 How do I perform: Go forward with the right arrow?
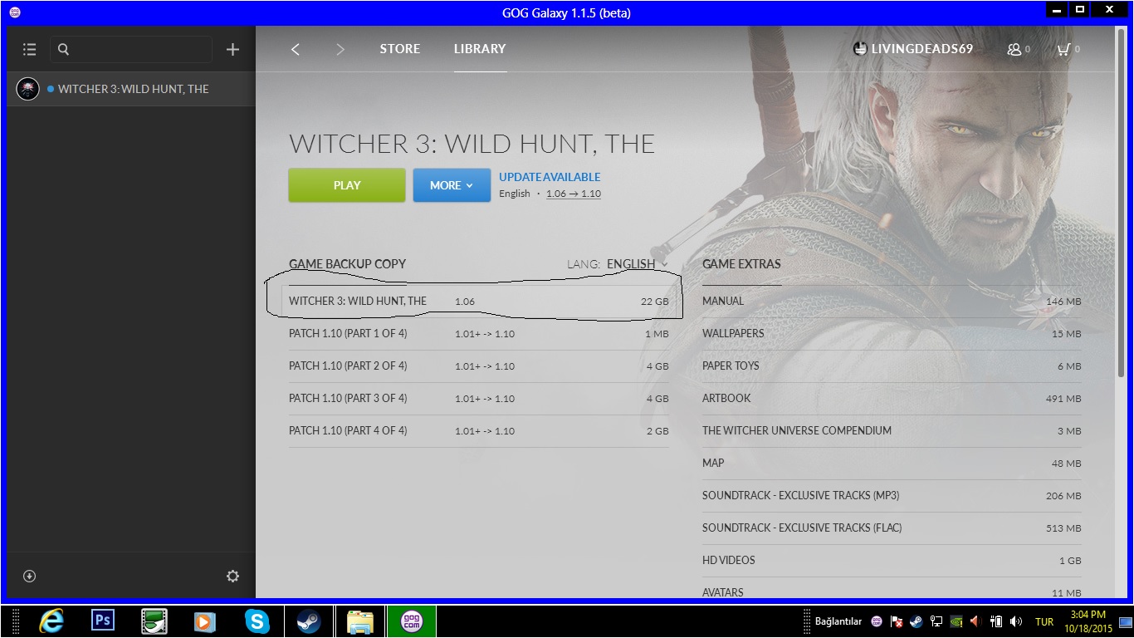340,49
